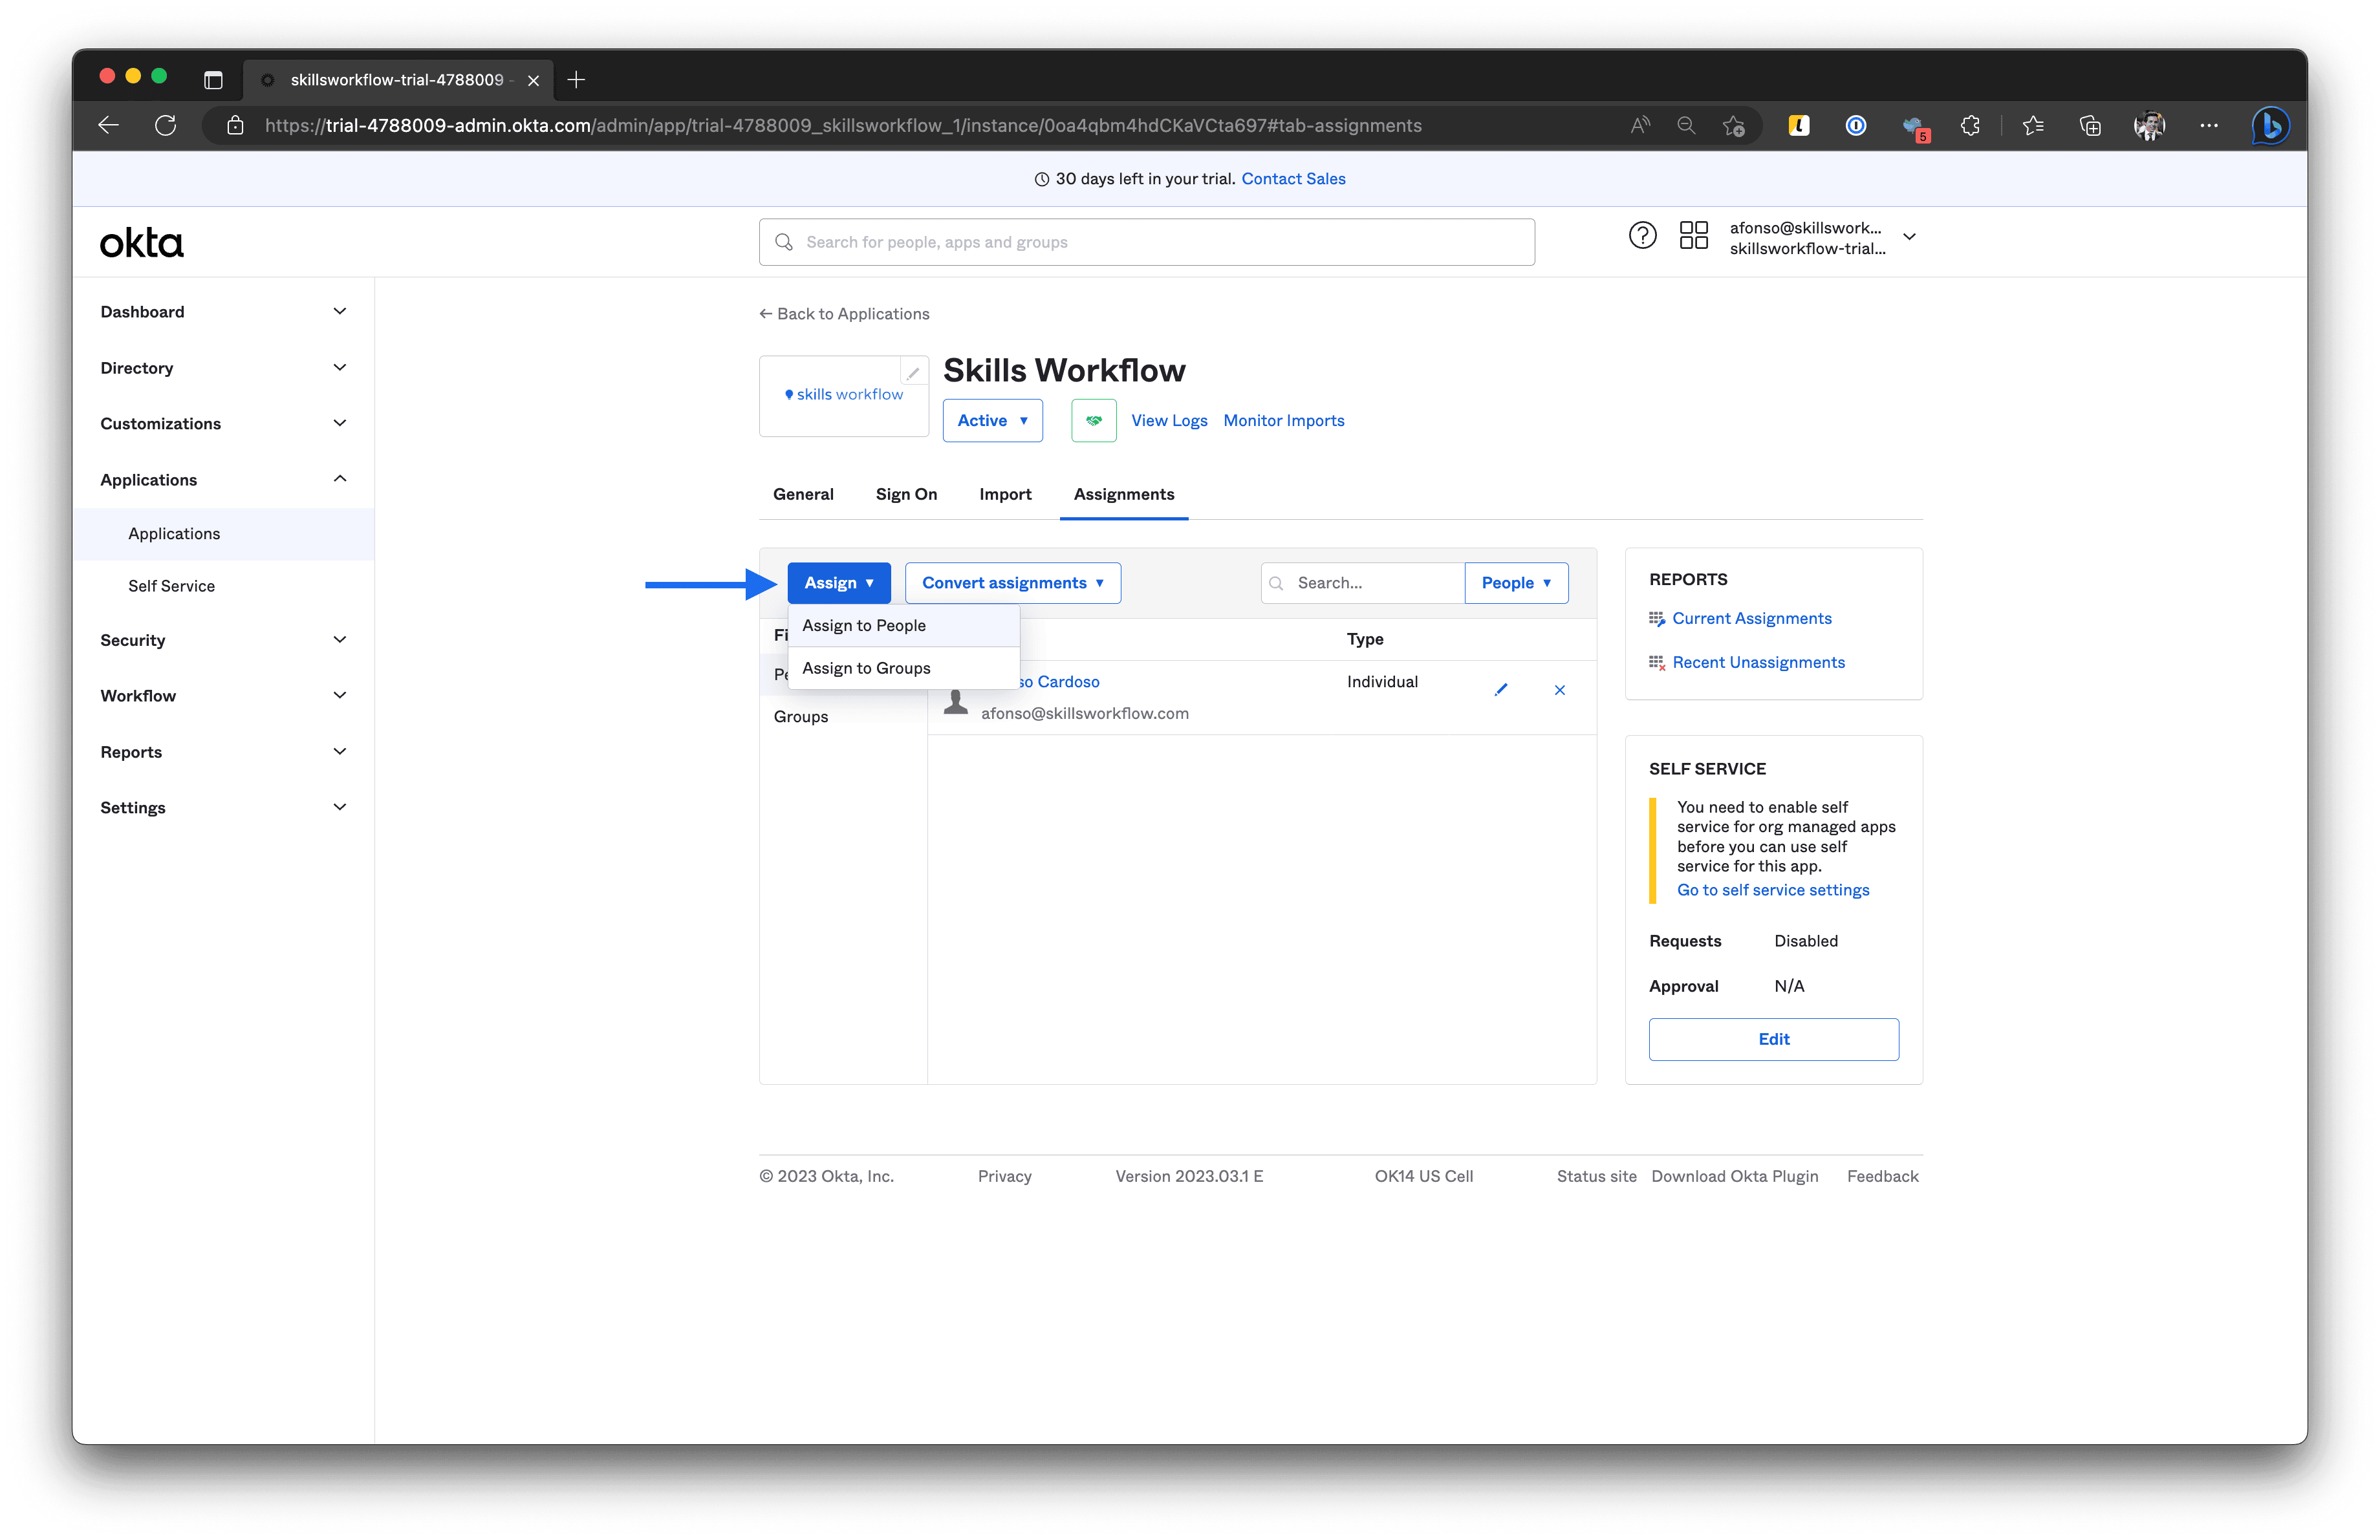Filter assignments by Groups
Image resolution: width=2380 pixels, height=1540 pixels.
(801, 716)
